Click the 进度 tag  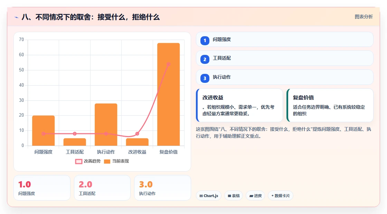[255, 196]
